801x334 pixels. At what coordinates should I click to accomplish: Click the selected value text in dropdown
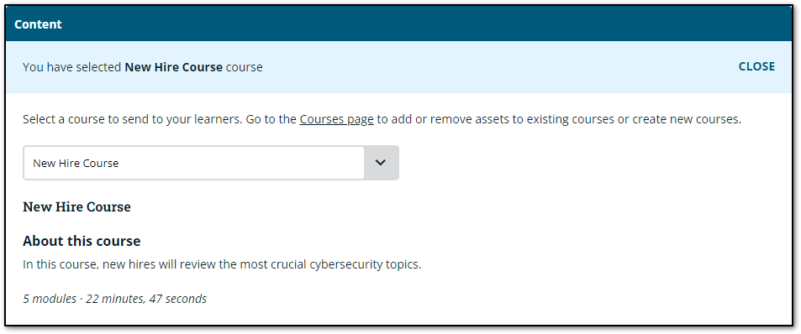point(76,164)
